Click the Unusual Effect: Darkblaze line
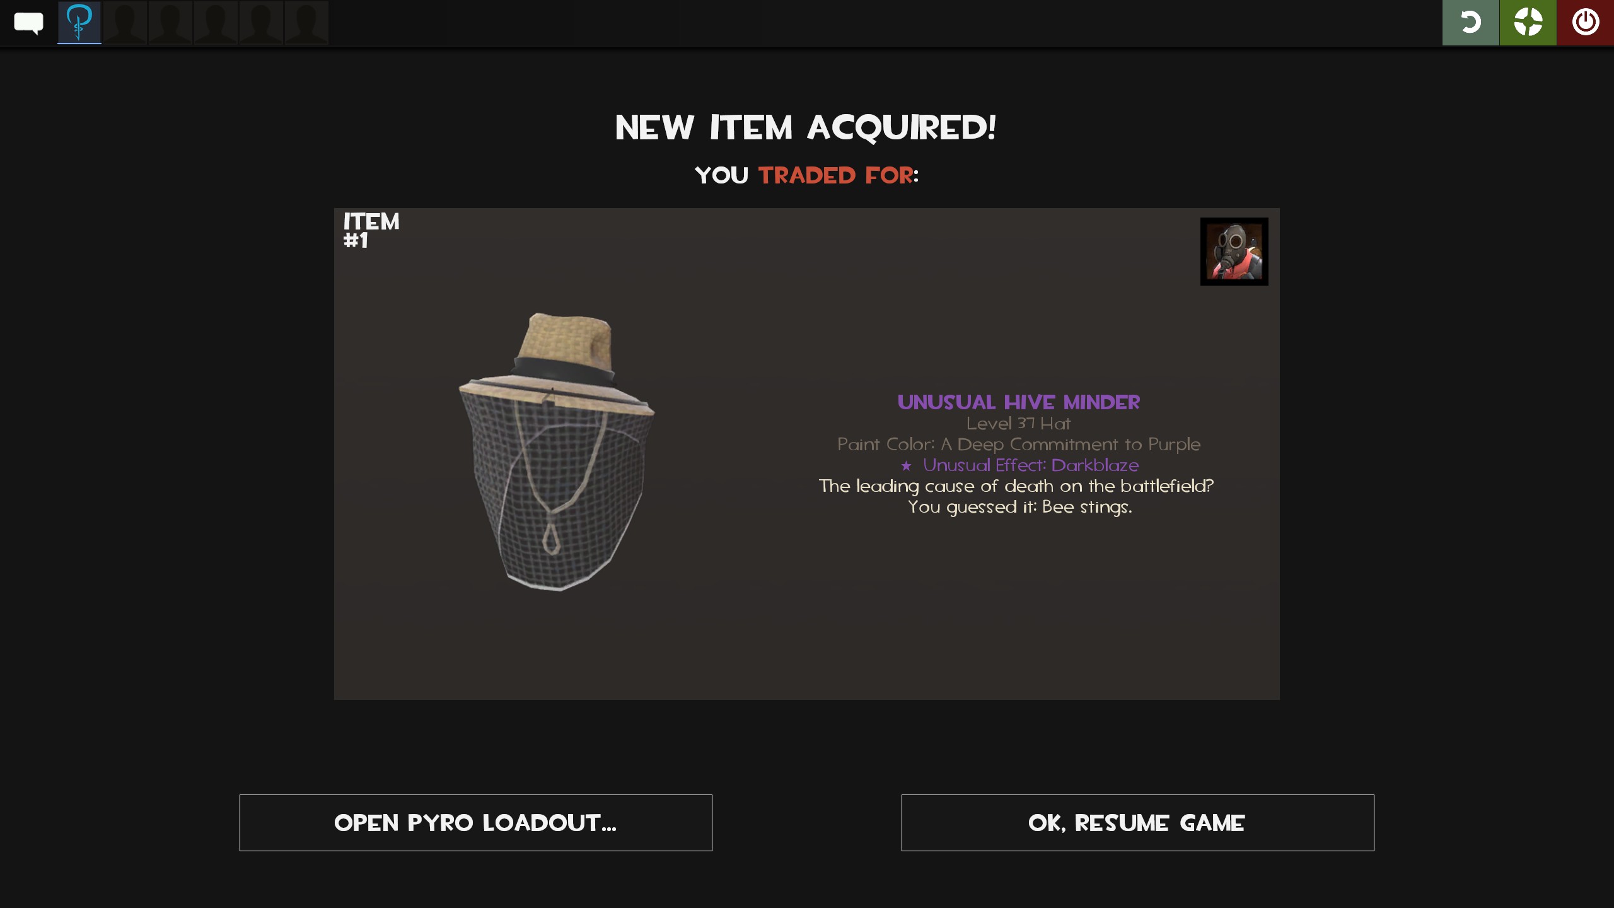The height and width of the screenshot is (908, 1614). (x=1019, y=465)
